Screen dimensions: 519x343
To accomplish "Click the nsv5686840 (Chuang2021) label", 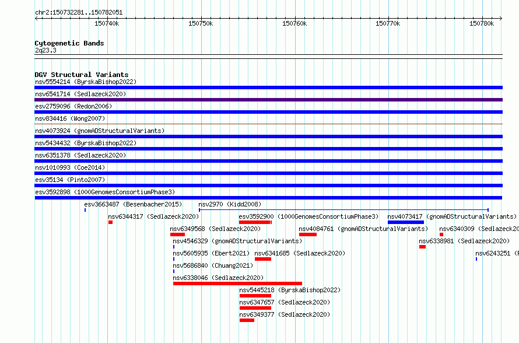I will [213, 265].
